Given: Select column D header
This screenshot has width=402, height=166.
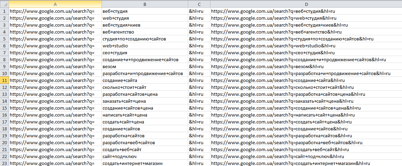Looking at the screenshot, I should pos(306,4).
